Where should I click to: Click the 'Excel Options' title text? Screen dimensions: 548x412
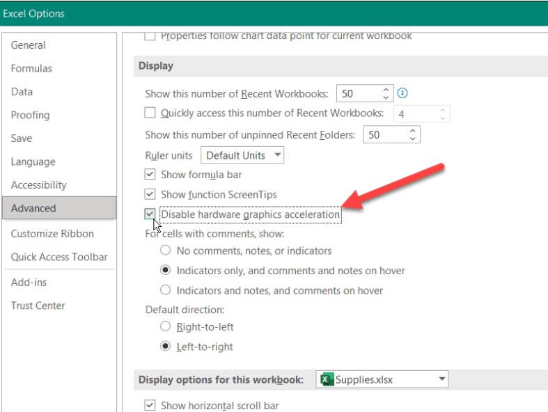33,14
